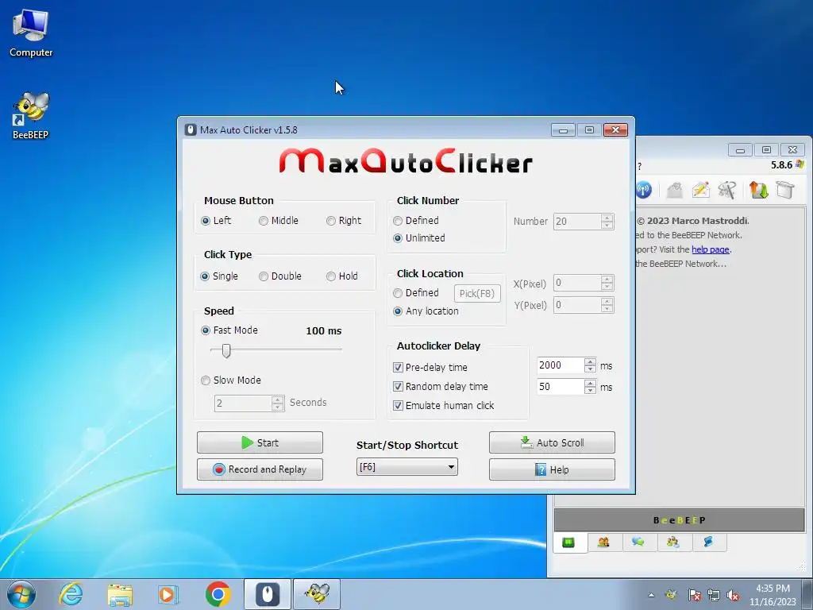
Task: Click the greyed-out envelope icon in BeeBEEP toolbar
Action: [x=674, y=190]
